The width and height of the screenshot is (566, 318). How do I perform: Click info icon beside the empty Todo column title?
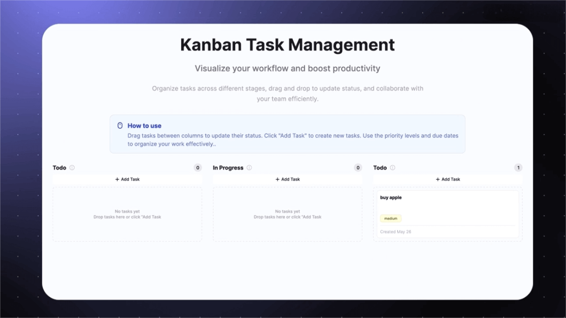(72, 168)
